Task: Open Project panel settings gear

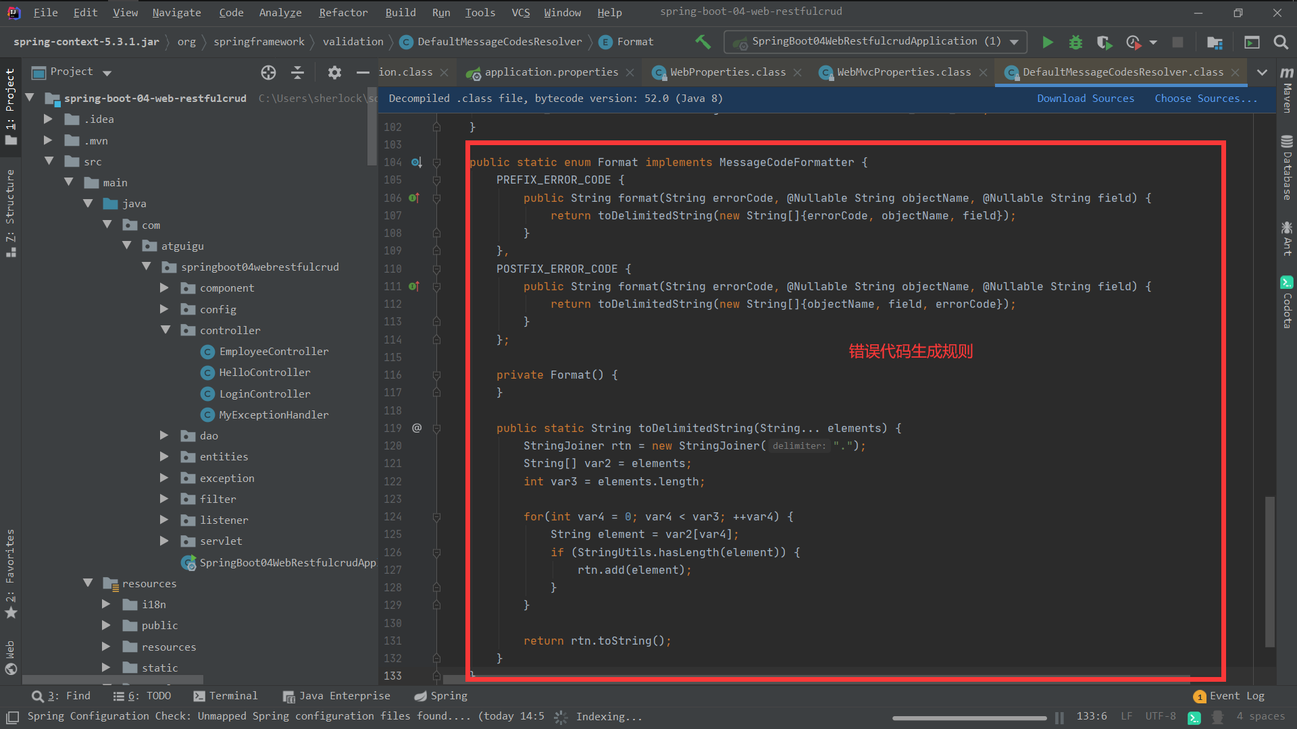Action: 334,72
